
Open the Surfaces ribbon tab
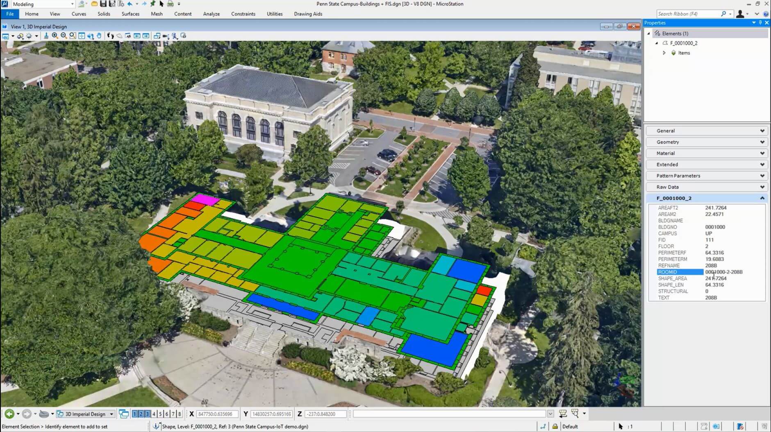[x=130, y=14]
